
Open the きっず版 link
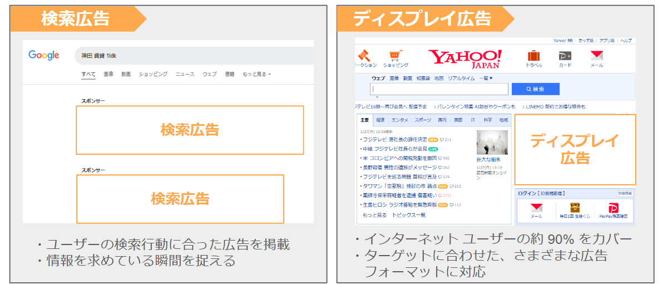tap(586, 41)
